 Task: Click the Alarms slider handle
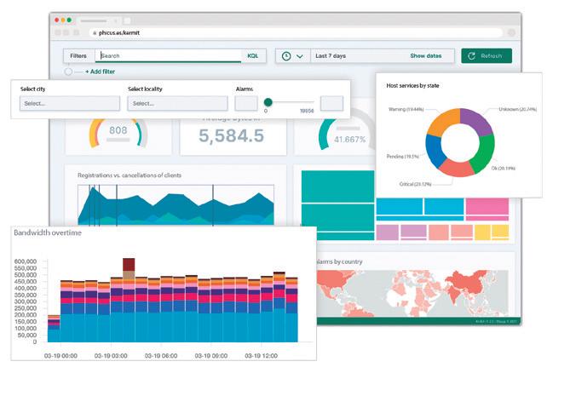tap(268, 102)
